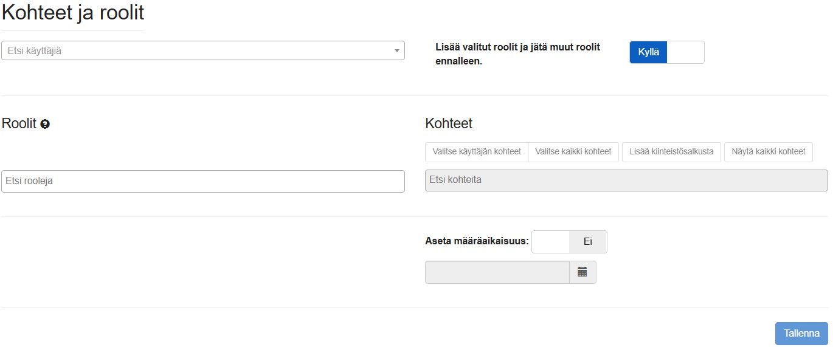
Task: Toggle the Kyllä switch for adding roles
Action: click(x=666, y=52)
